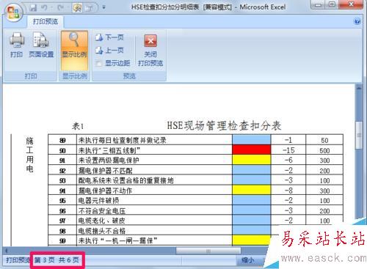
Task: Click the vertical scrollbar thumb
Action: coord(359,135)
